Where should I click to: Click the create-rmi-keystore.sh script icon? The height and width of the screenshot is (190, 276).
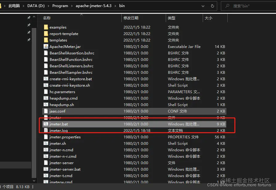(46, 85)
